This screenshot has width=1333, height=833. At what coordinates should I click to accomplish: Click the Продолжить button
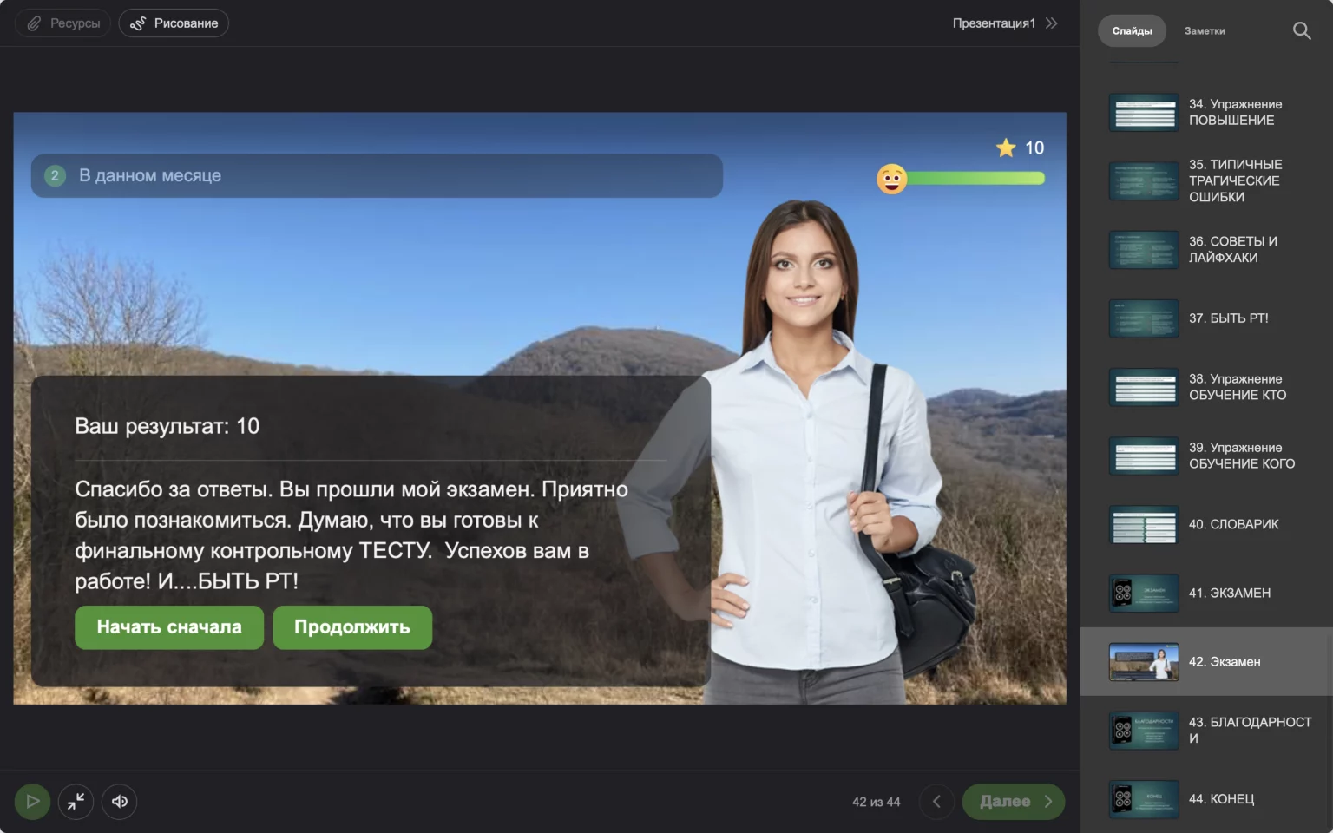[352, 627]
